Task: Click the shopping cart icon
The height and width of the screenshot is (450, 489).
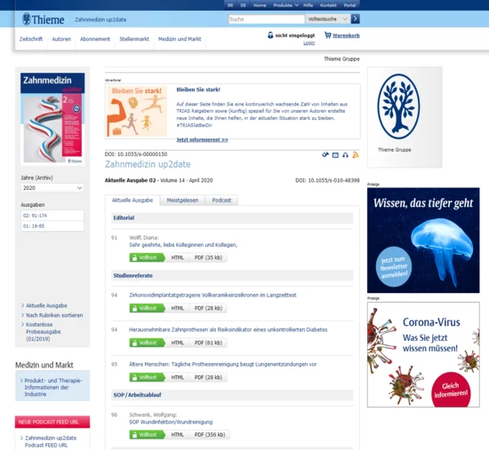Action: [327, 35]
